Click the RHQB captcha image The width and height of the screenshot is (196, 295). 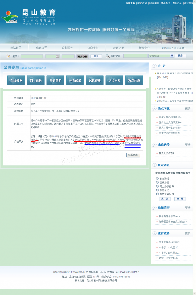coord(82,56)
